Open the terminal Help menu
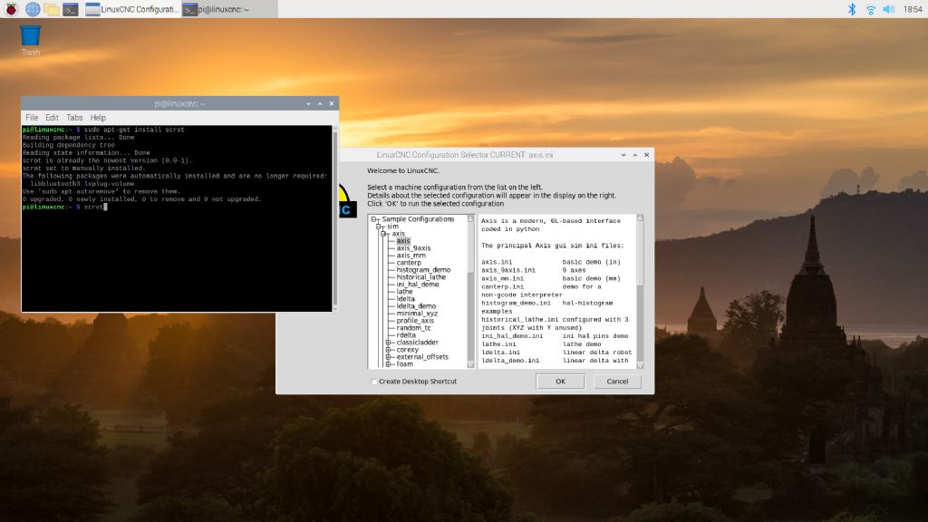The width and height of the screenshot is (928, 522). pos(98,118)
